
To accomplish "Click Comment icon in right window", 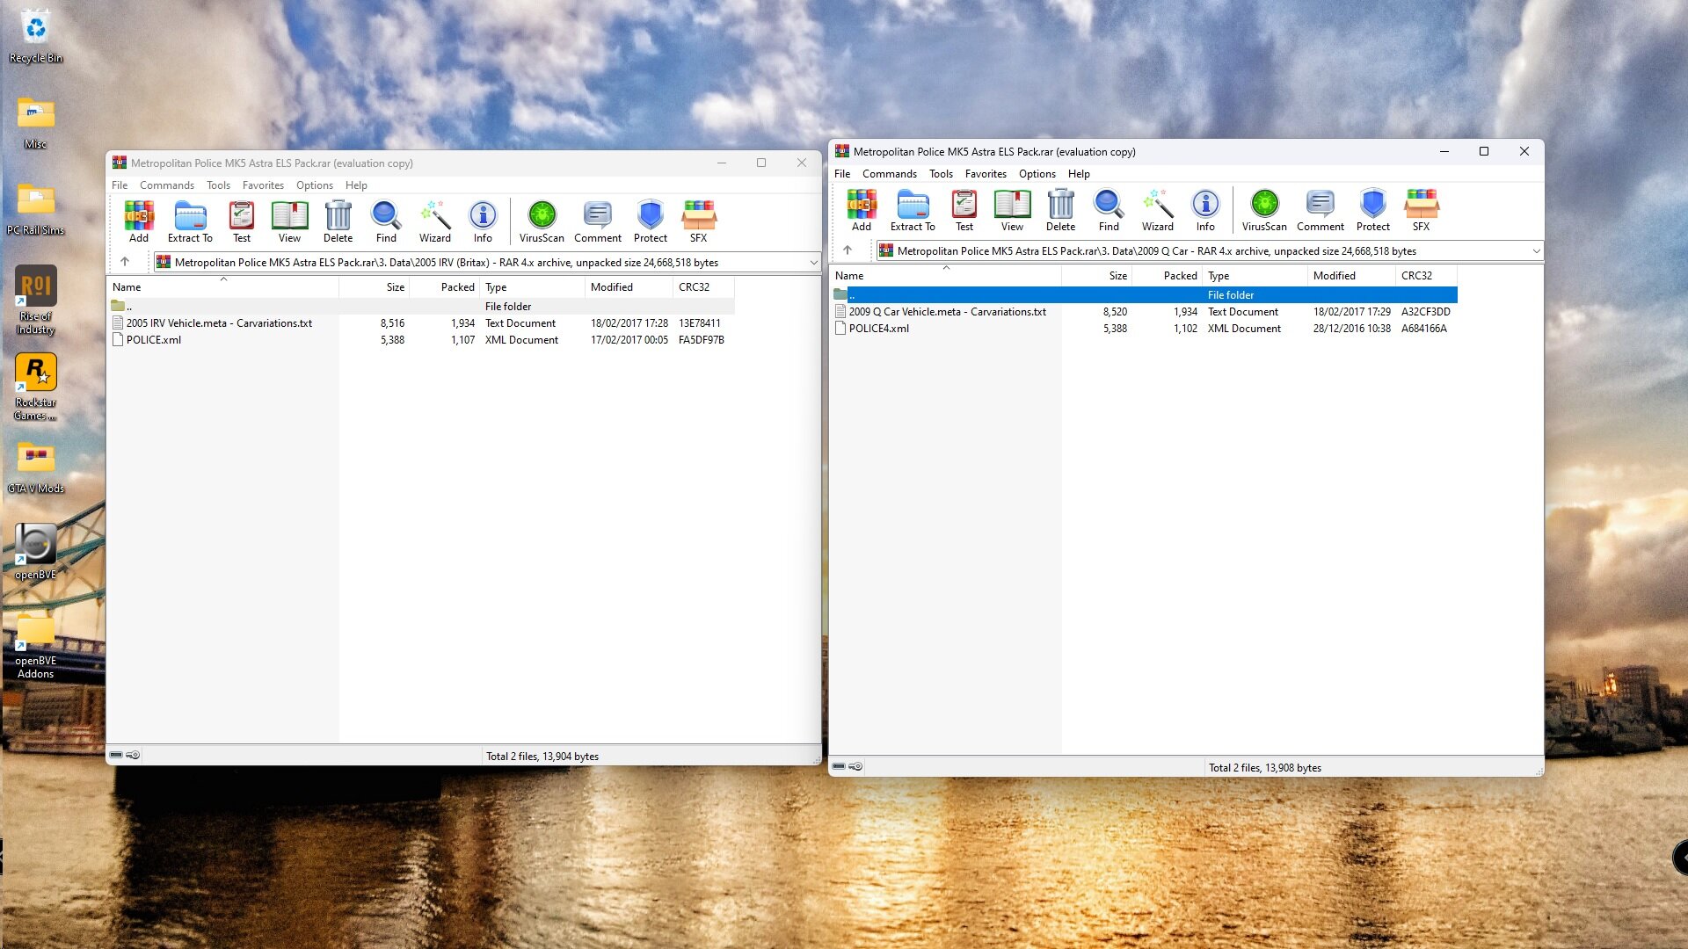I will (1320, 209).
